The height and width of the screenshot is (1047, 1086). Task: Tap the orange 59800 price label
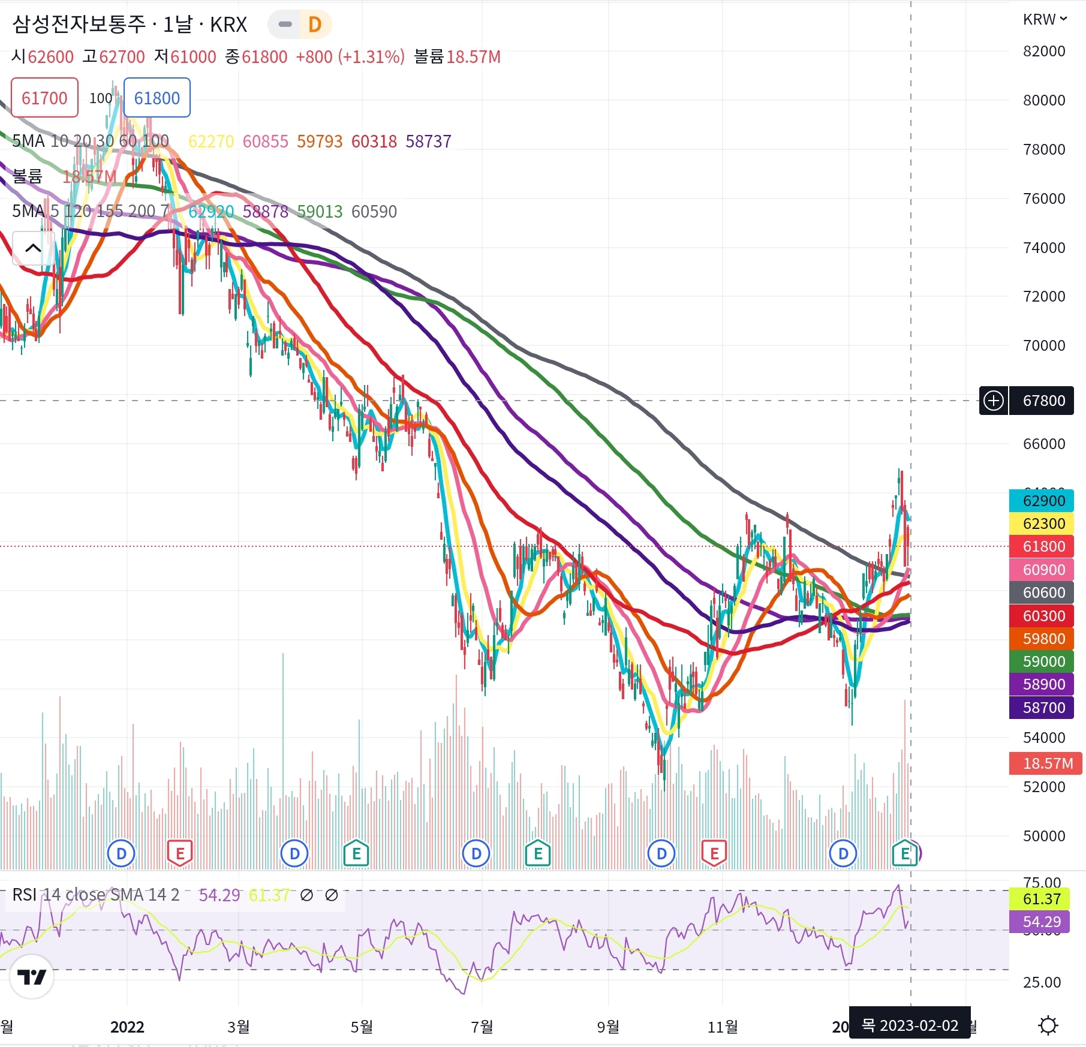pos(1042,639)
